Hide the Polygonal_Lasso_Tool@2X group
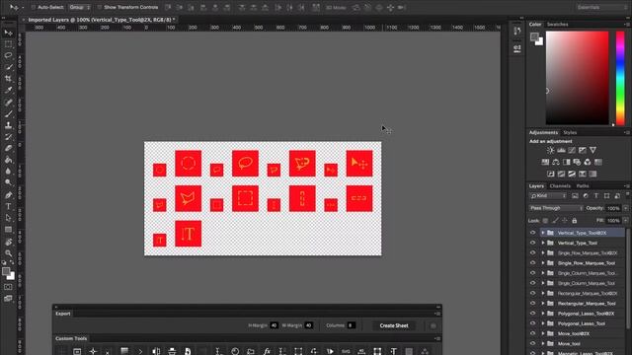Viewport: 632px width, 355px height. [x=532, y=314]
